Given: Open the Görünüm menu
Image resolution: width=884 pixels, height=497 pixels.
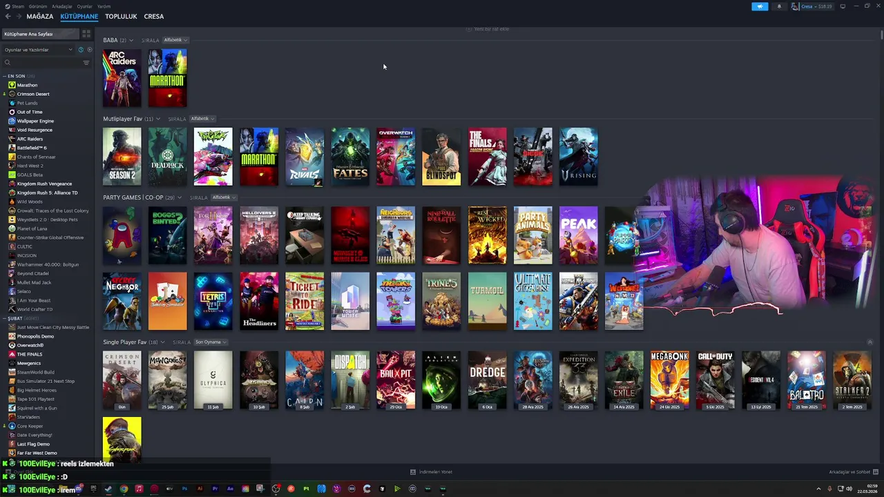Looking at the screenshot, I should (x=38, y=6).
